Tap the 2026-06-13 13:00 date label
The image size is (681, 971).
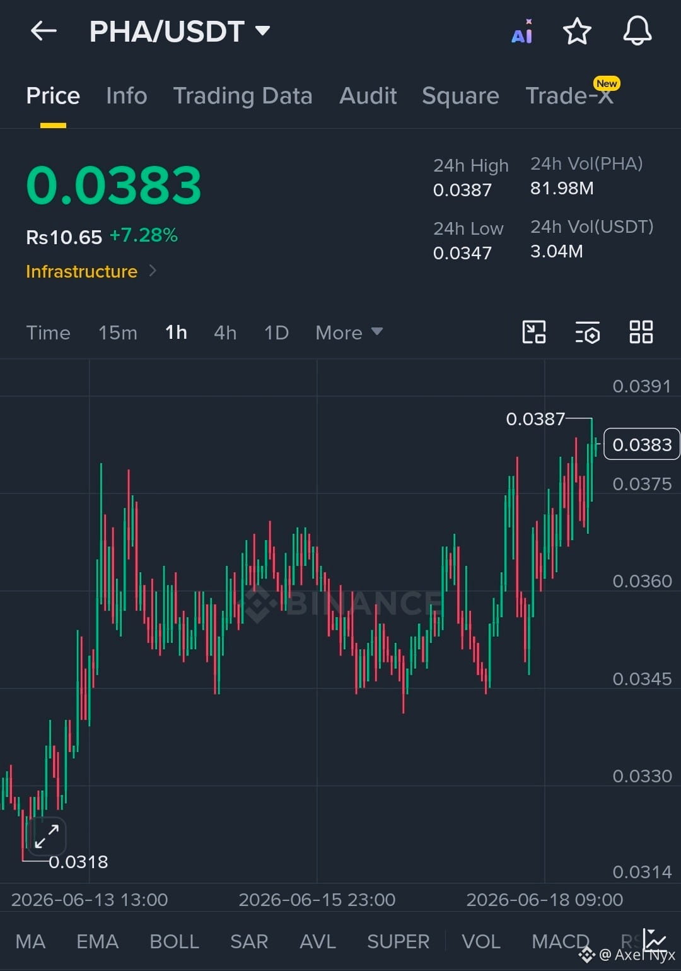[90, 900]
